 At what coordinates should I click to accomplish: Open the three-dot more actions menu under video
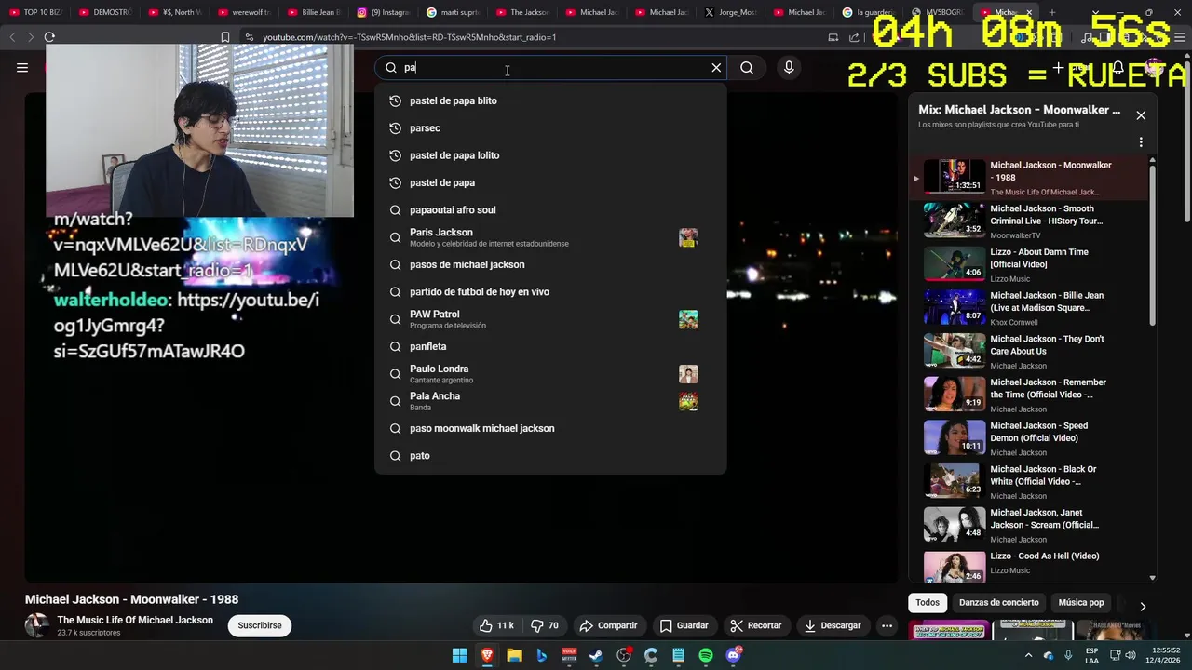click(887, 625)
